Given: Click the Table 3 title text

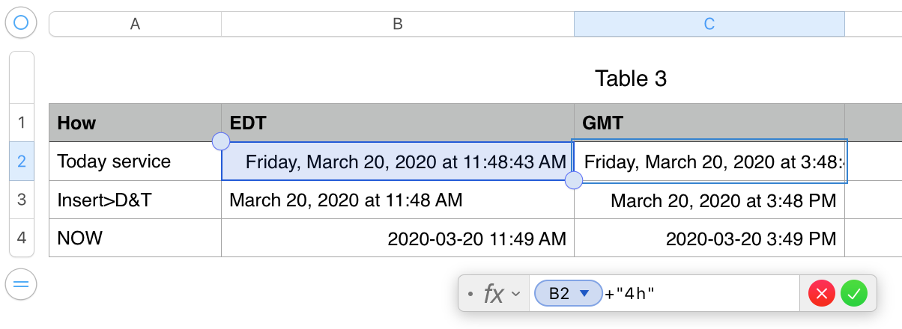Looking at the screenshot, I should click(630, 78).
